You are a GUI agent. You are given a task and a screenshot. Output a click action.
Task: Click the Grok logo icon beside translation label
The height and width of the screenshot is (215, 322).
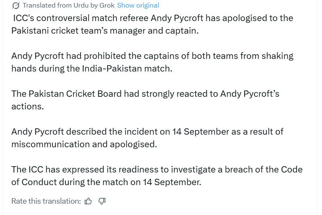[x=16, y=5]
